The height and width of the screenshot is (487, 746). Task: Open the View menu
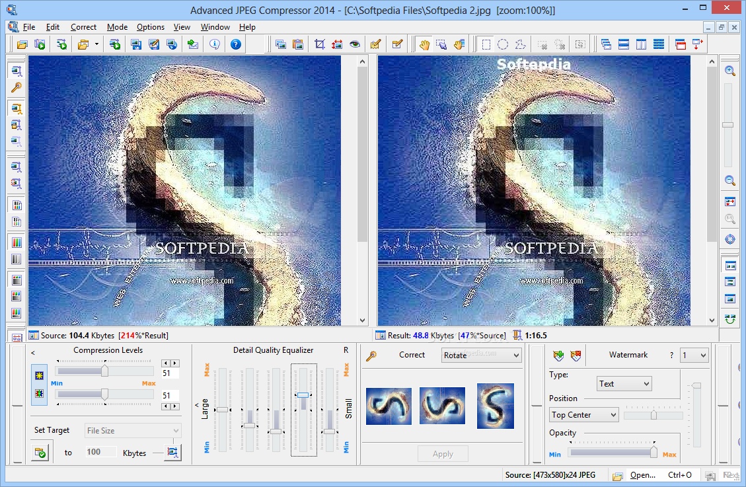(x=182, y=27)
